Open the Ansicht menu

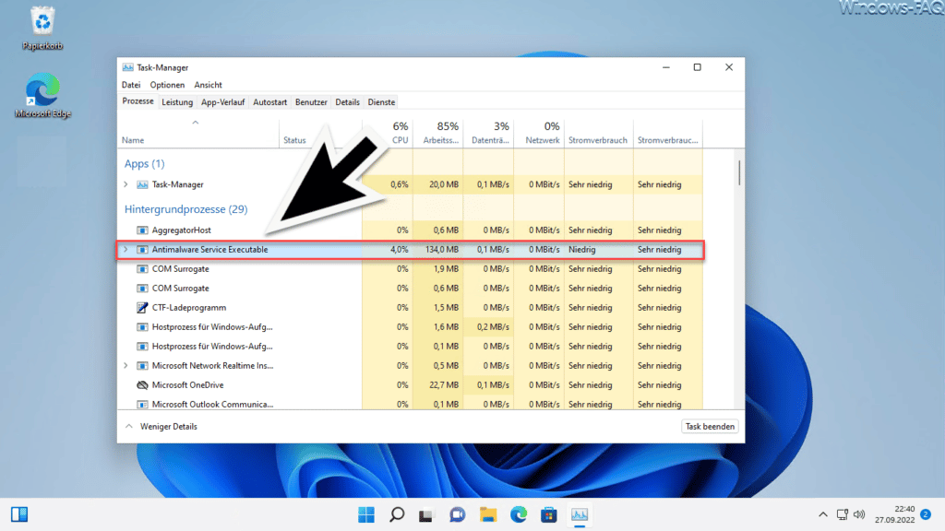(x=208, y=85)
